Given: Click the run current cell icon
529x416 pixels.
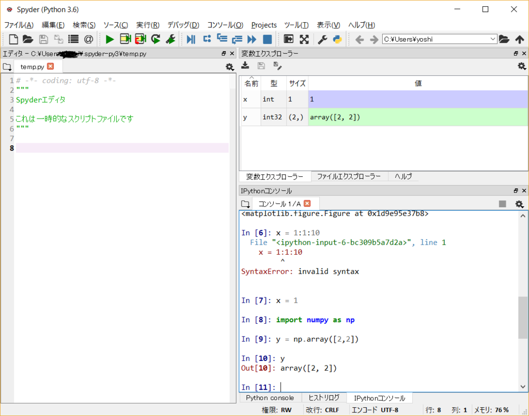Looking at the screenshot, I should (x=125, y=39).
